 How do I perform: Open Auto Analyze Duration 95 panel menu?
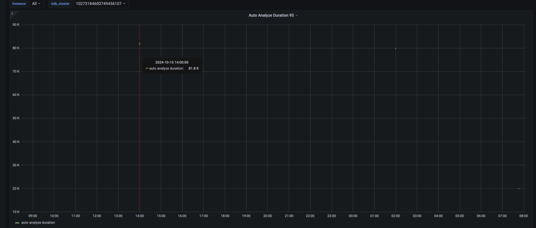pos(273,15)
